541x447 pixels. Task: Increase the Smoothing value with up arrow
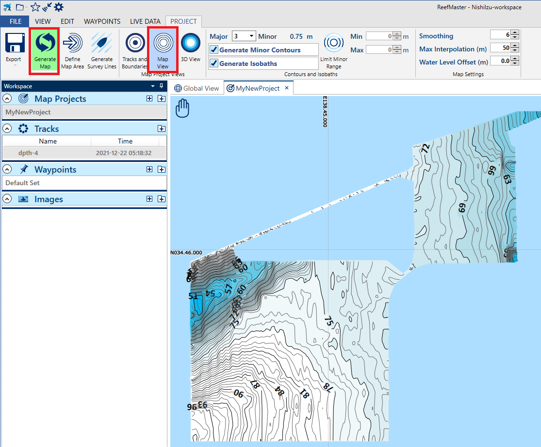pyautogui.click(x=515, y=33)
